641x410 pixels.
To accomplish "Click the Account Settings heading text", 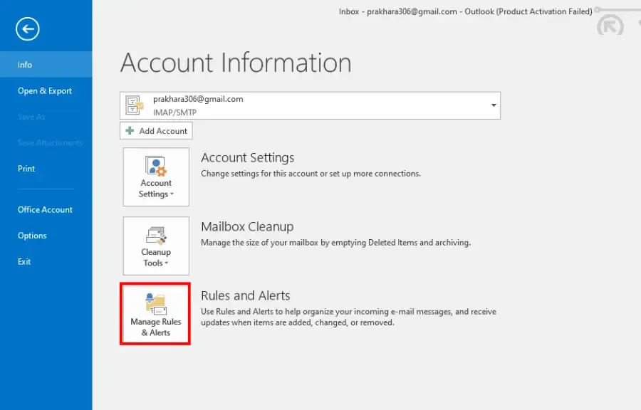I will click(247, 157).
